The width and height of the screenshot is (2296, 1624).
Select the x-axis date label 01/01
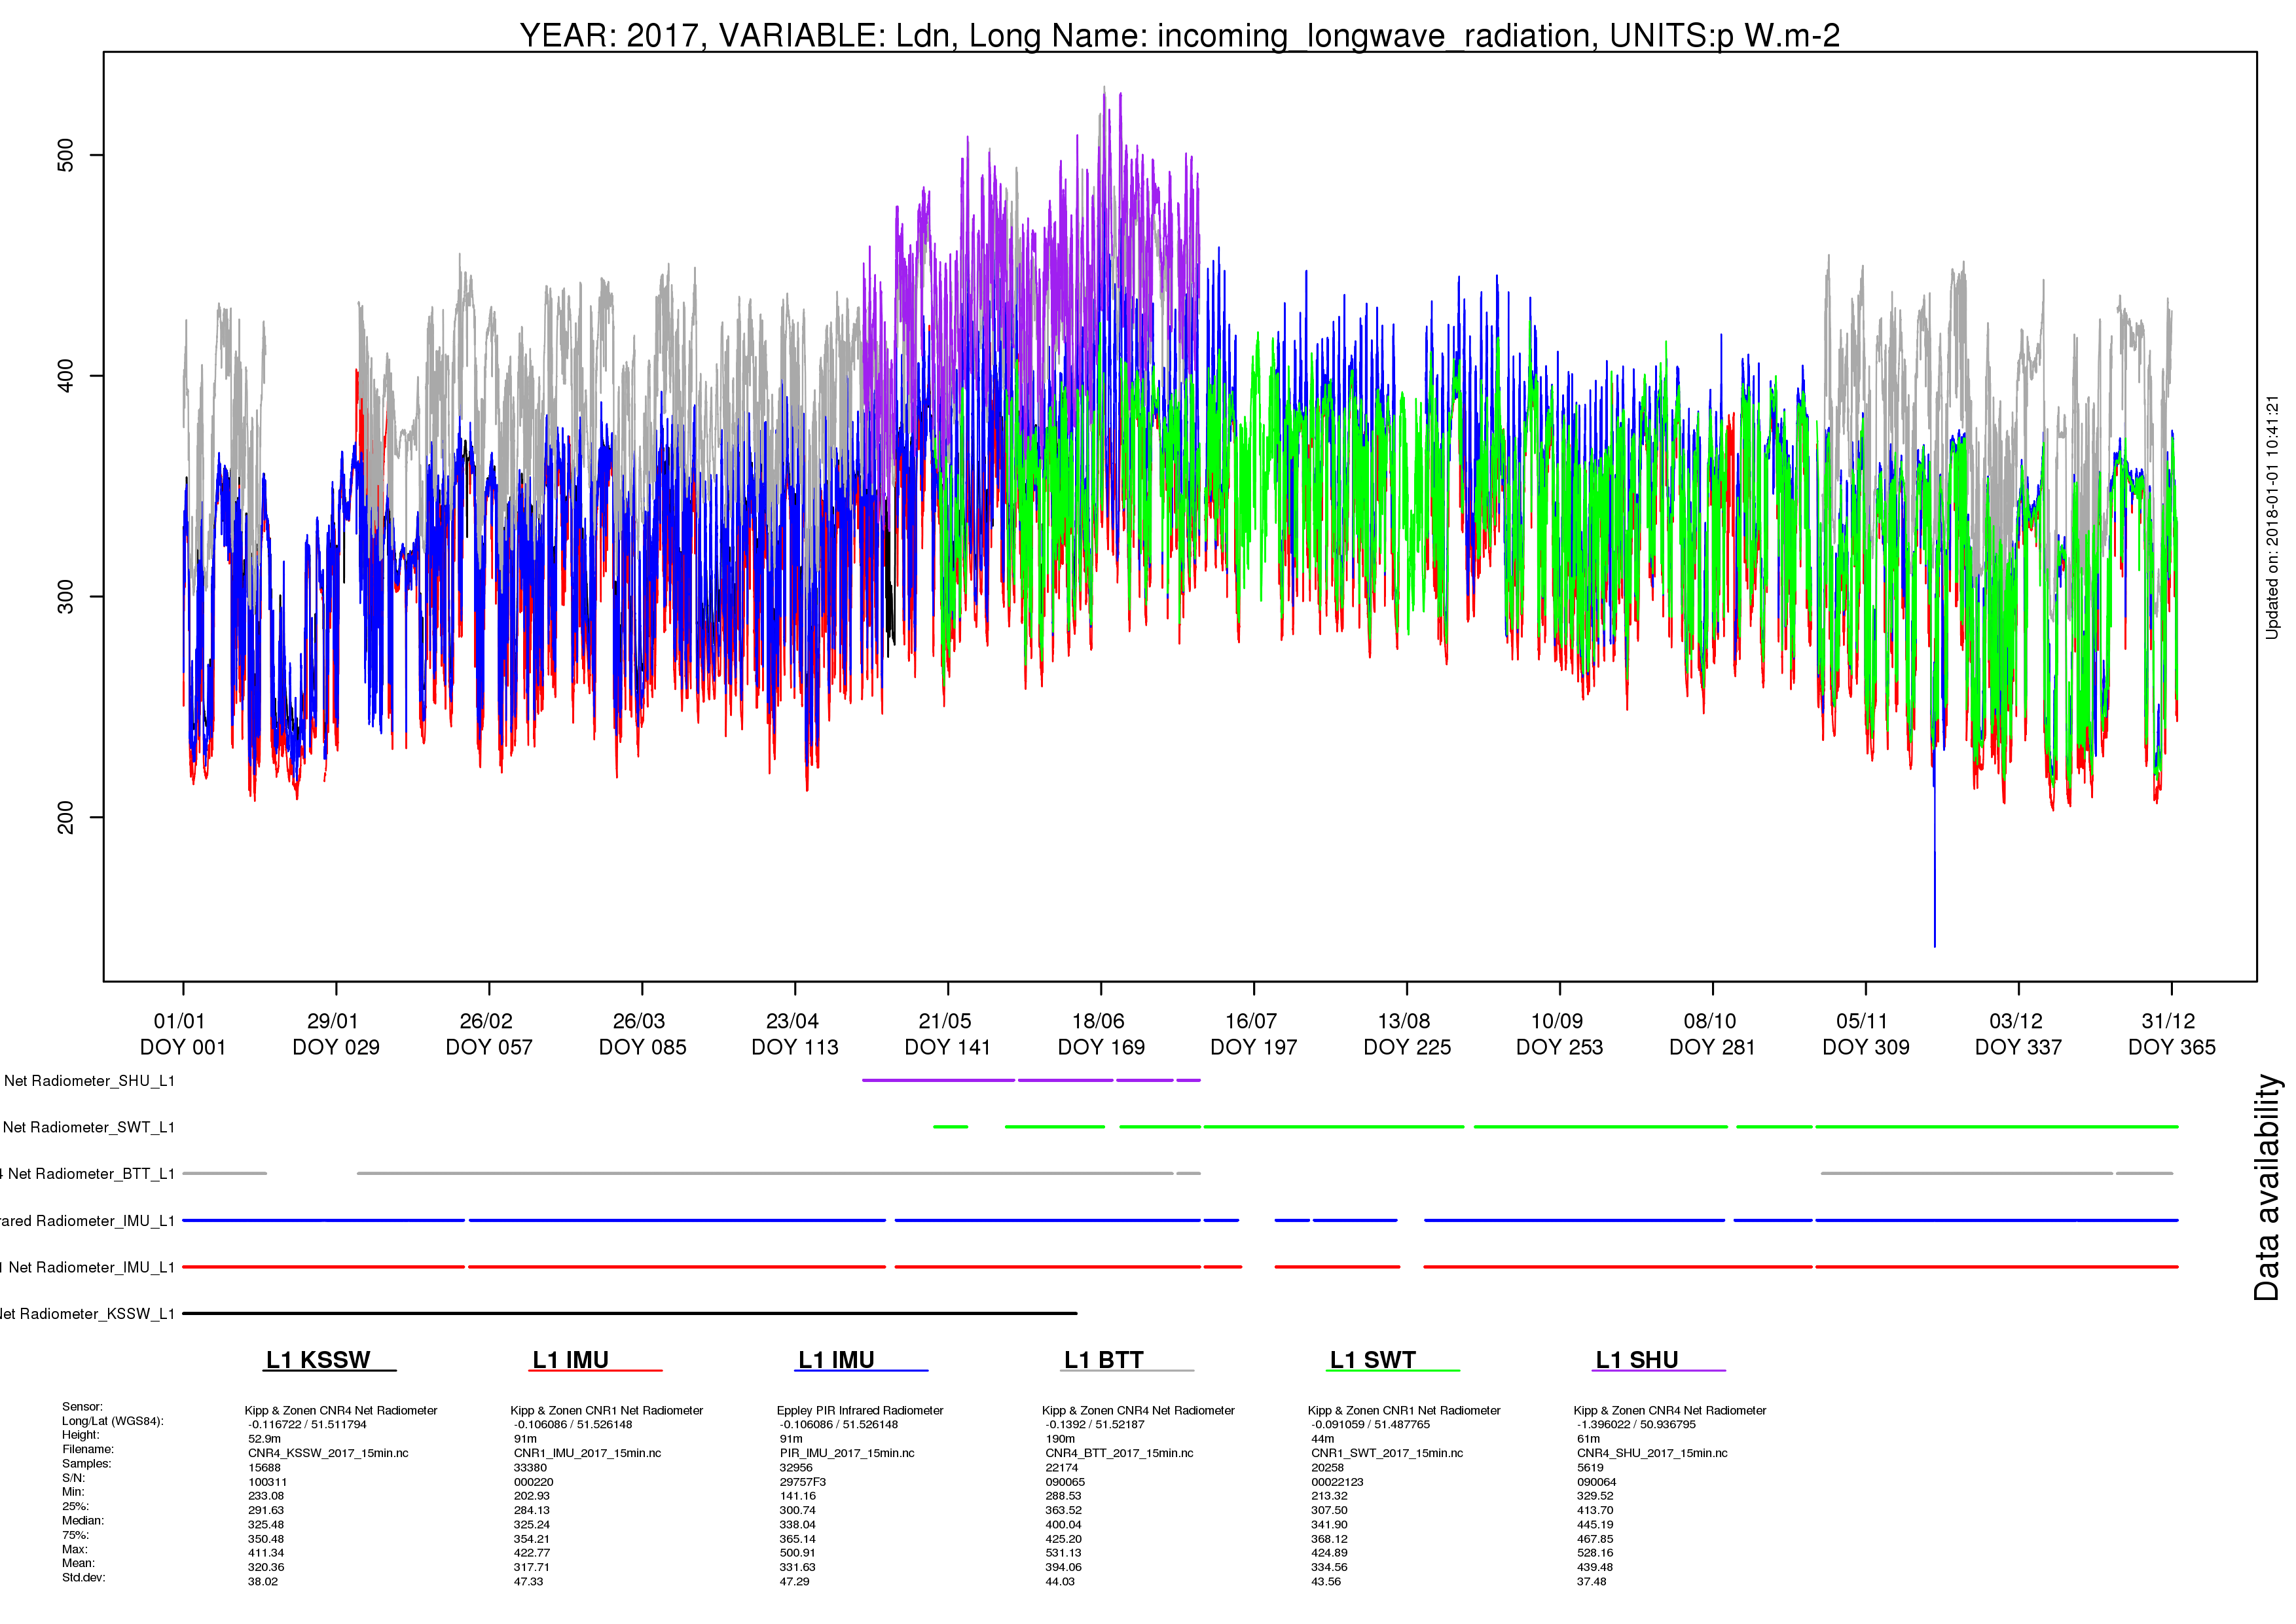click(179, 1021)
